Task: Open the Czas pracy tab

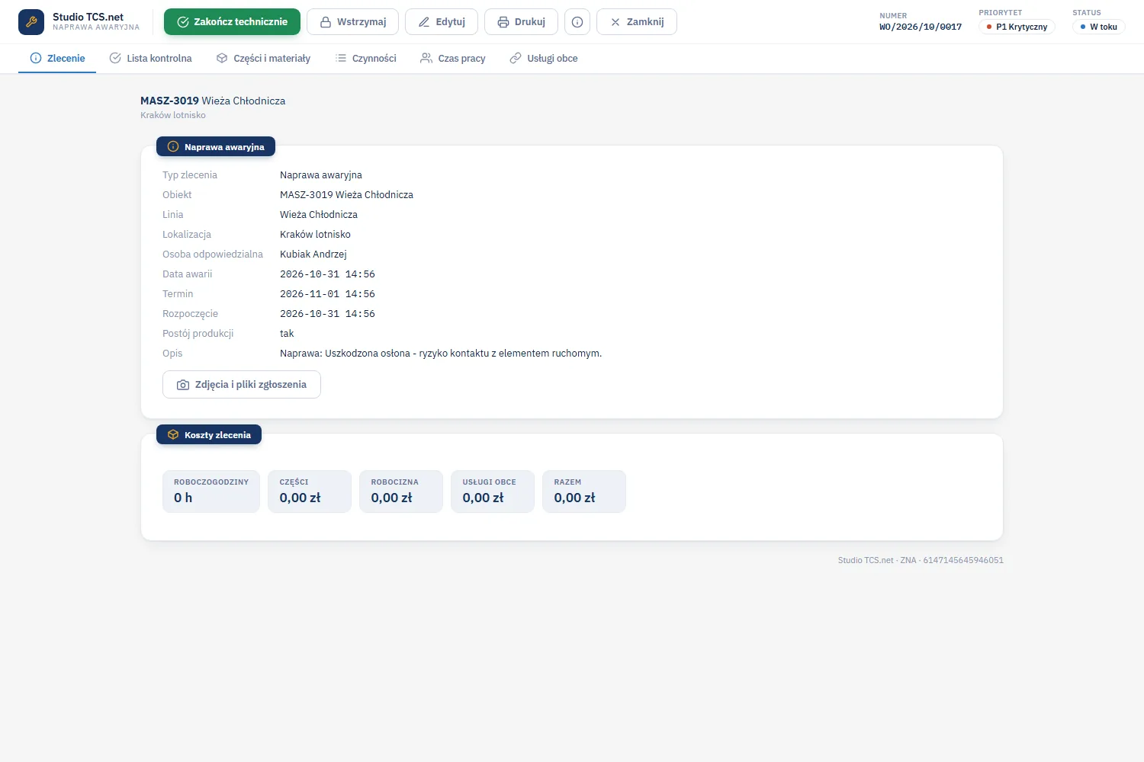Action: pos(453,59)
